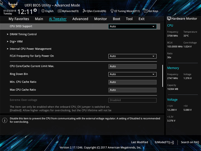Viewport: 201px width, 151px height.
Task: Click the Hot Keys label
Action: 153,11
